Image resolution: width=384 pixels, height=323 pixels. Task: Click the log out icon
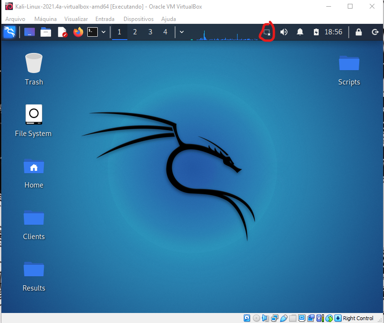point(375,32)
